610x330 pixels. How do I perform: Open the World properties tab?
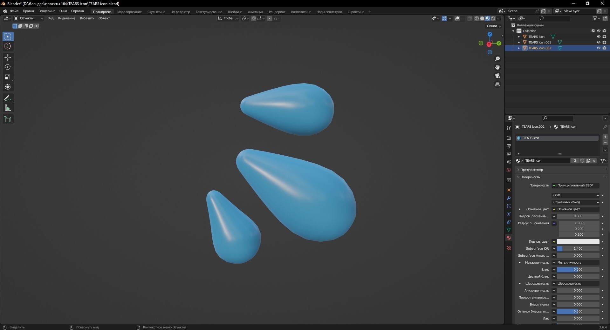(x=509, y=170)
